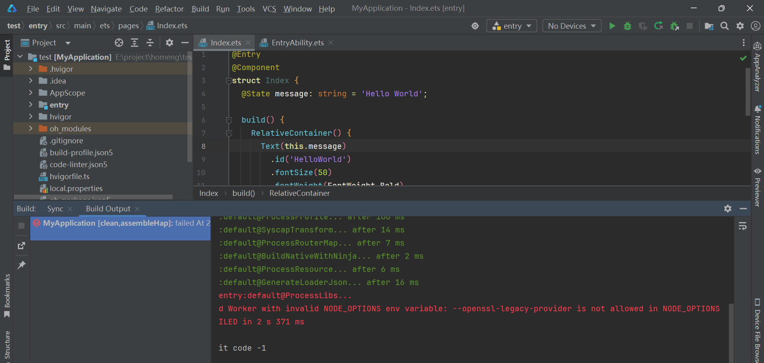This screenshot has width=764, height=363.
Task: Hide the Project tool window
Action: (x=185, y=43)
